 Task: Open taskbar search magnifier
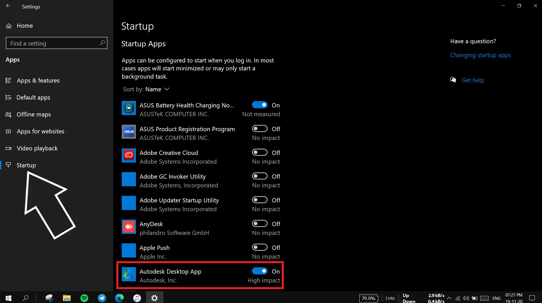coord(26,298)
